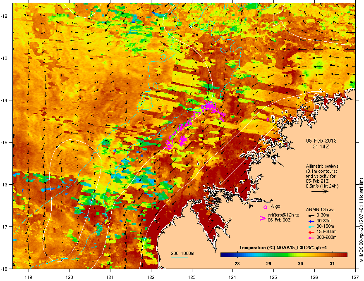Click the temperature color bar near 28
The image size is (364, 281).
237,255
